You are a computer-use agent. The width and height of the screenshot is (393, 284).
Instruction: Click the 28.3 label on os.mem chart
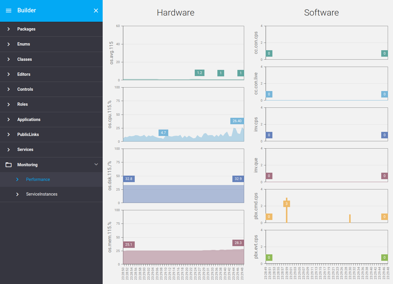coord(238,243)
